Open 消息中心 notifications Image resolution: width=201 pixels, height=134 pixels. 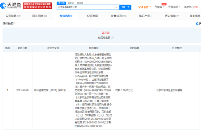click(191, 7)
